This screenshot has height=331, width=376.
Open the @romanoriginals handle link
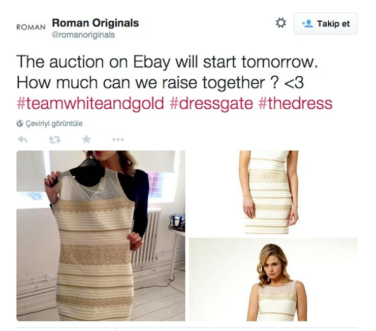(x=83, y=35)
